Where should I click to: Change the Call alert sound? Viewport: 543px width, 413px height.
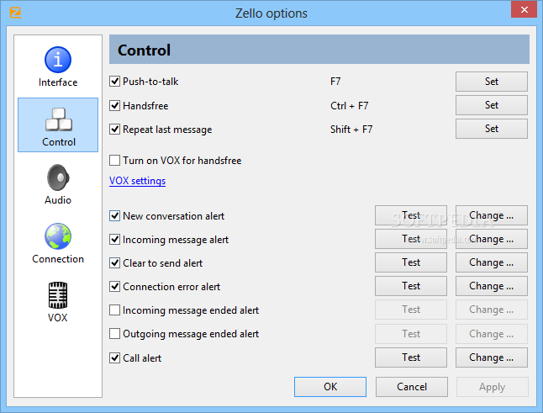pos(492,357)
